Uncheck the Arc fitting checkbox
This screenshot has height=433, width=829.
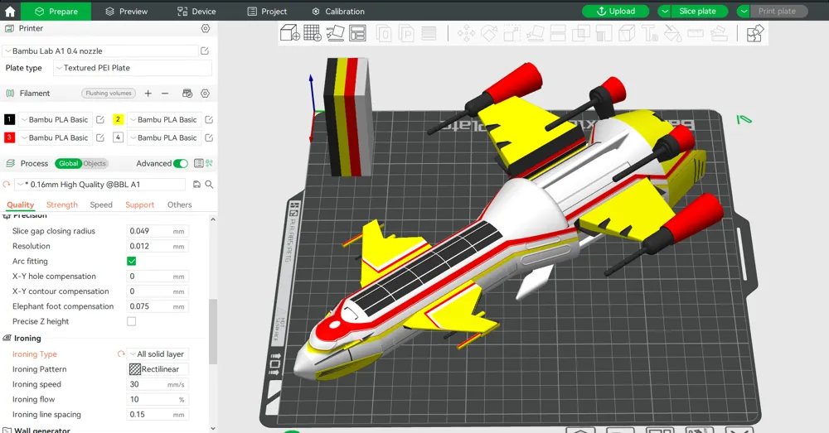tap(131, 261)
